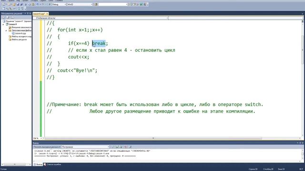This screenshot has width=305, height=171.
Task: Click the first Output panel toolbar icon
Action: 112,147
